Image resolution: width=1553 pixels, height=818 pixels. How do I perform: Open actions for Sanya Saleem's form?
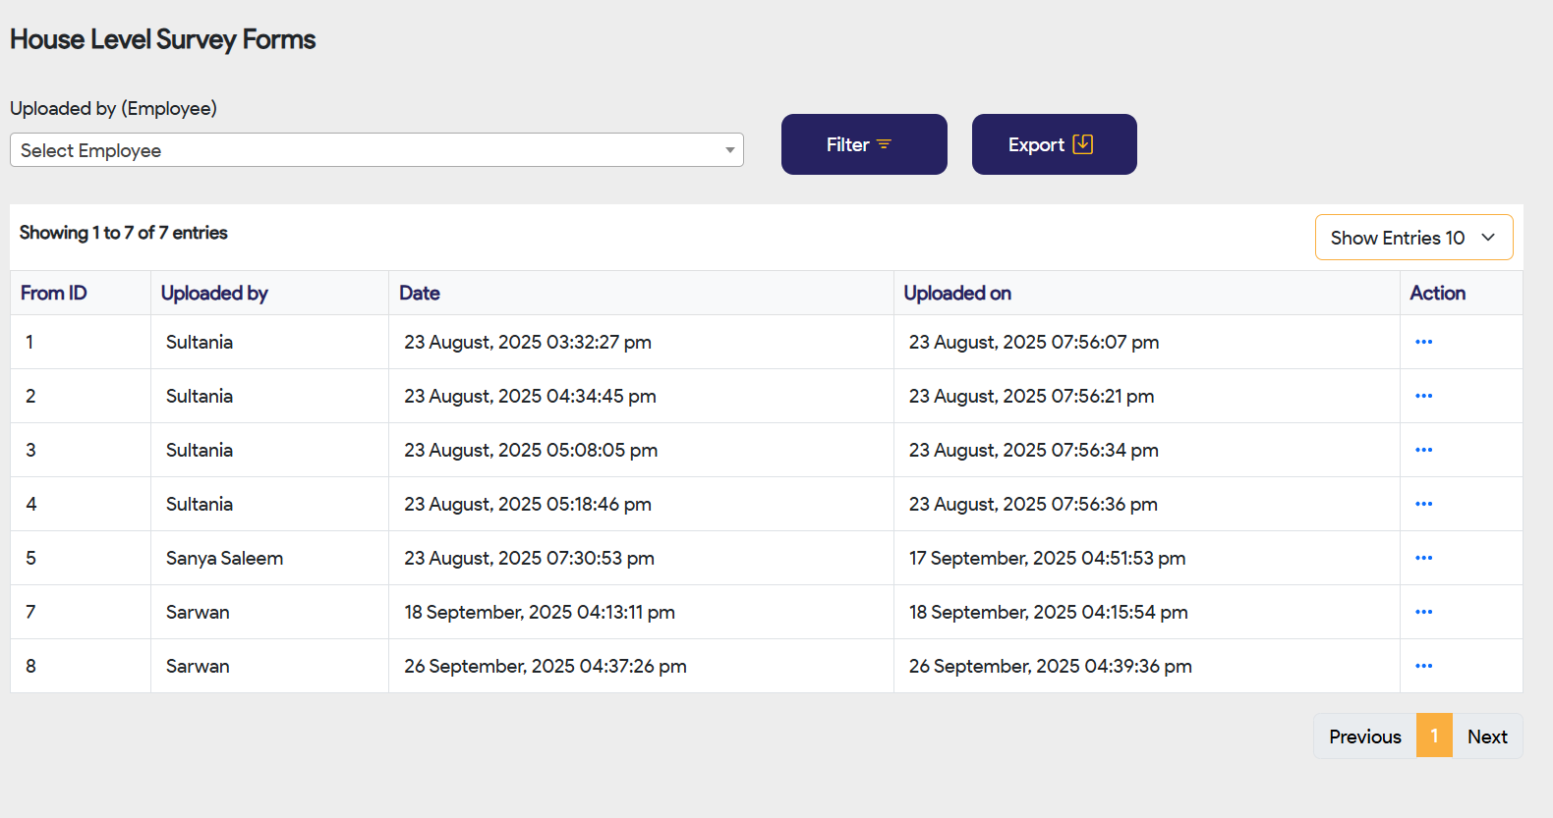(x=1423, y=558)
